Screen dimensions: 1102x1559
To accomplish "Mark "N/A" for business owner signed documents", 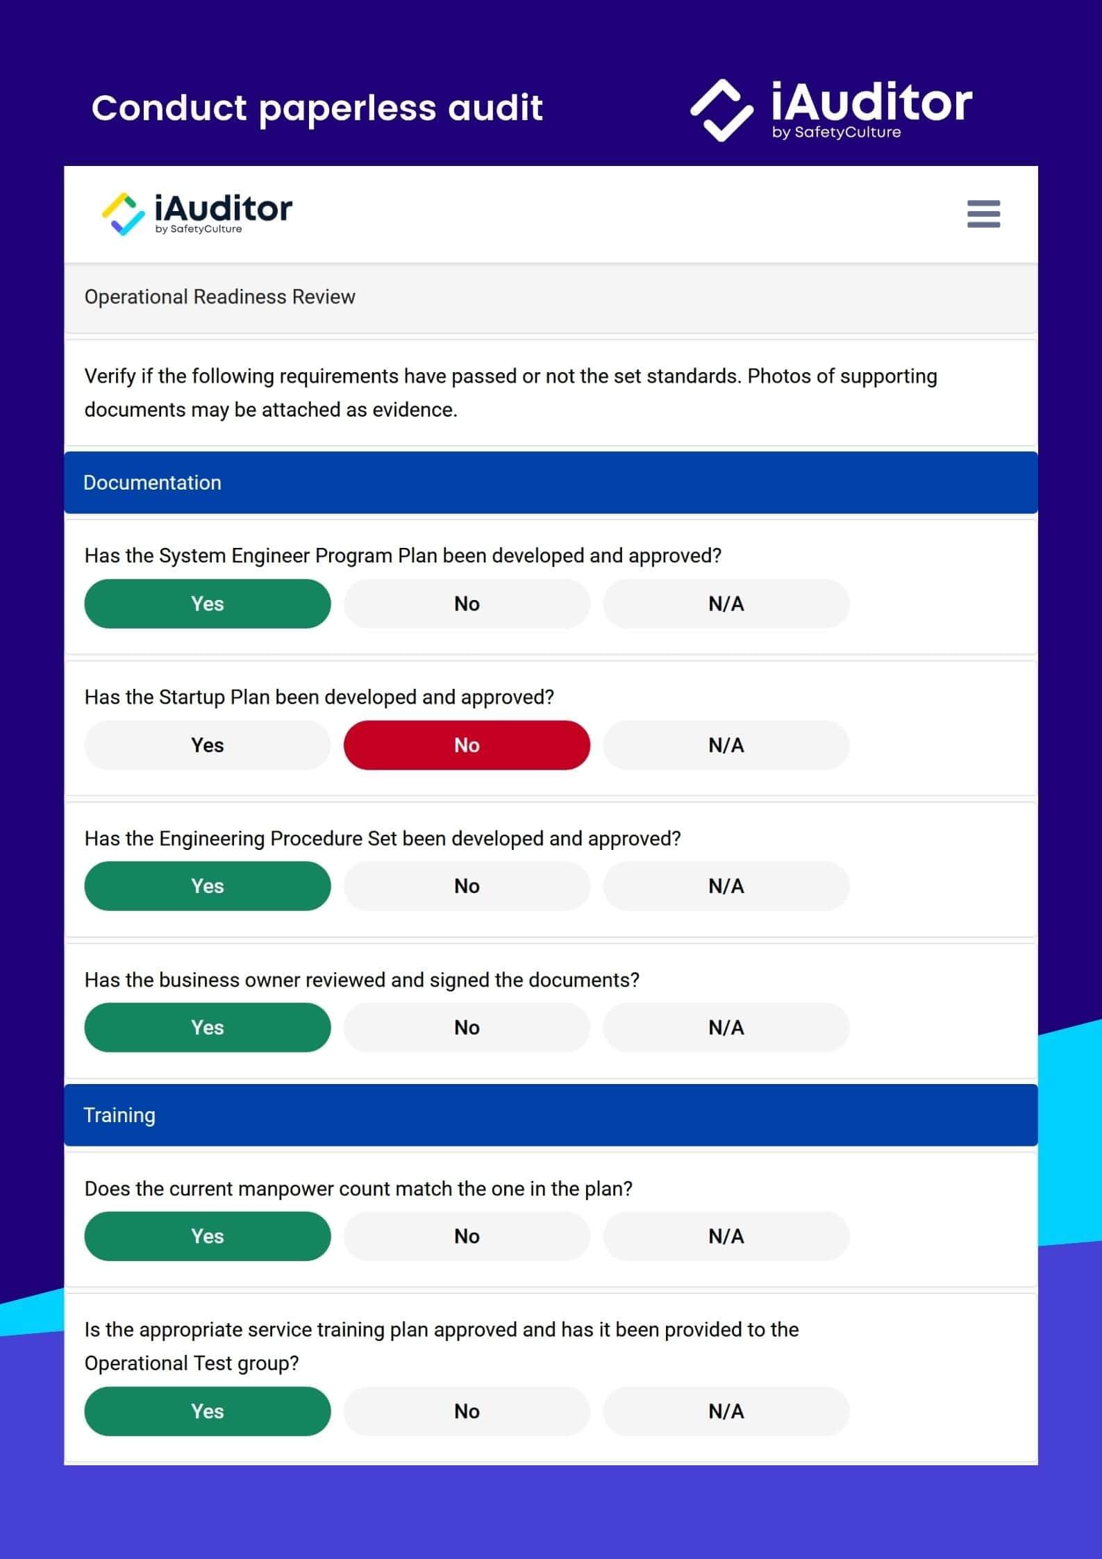I will click(x=726, y=1028).
